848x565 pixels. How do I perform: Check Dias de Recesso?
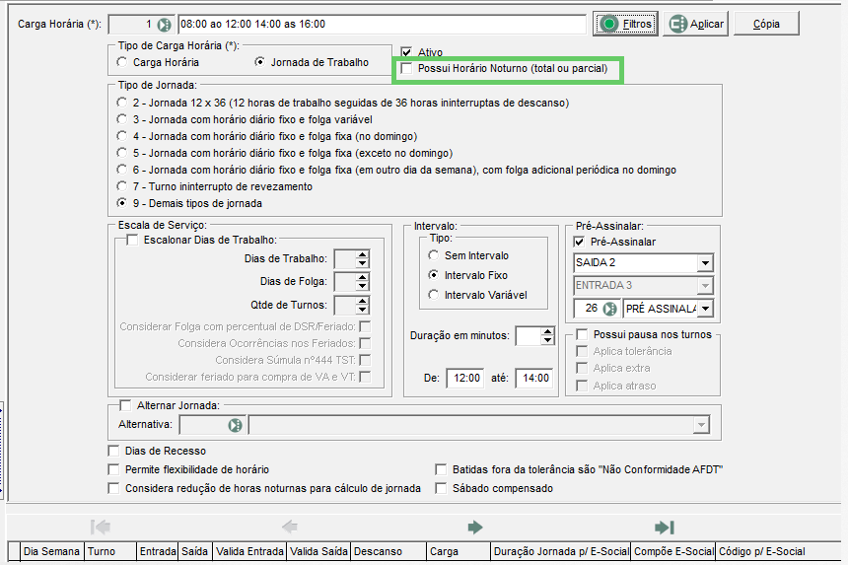[x=113, y=451]
